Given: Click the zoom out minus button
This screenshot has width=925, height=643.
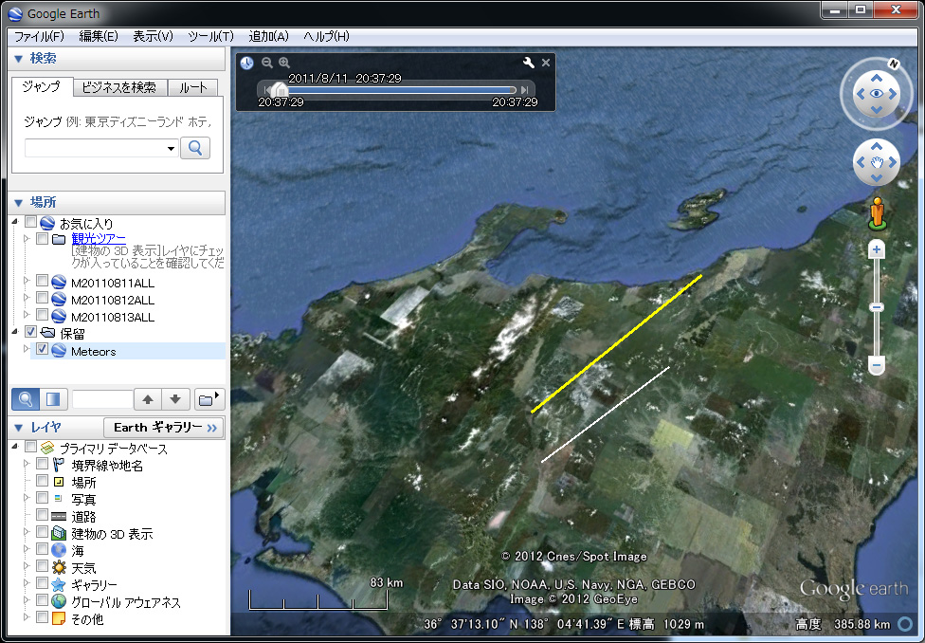Looking at the screenshot, I should (x=877, y=364).
